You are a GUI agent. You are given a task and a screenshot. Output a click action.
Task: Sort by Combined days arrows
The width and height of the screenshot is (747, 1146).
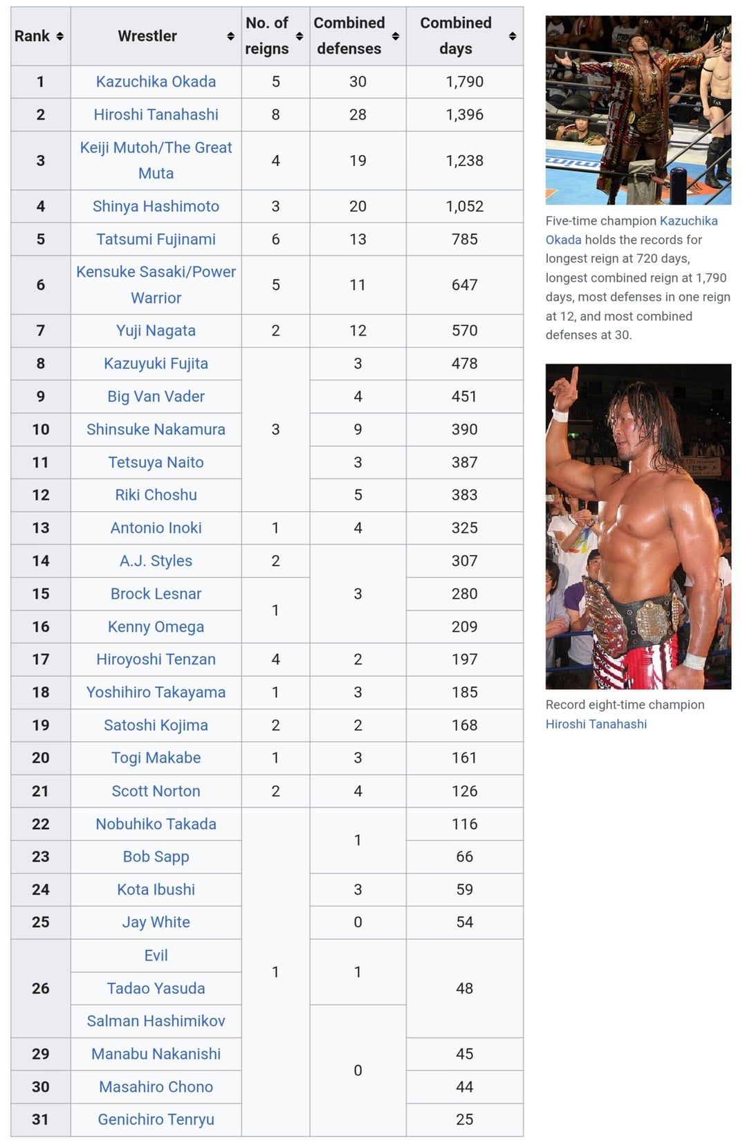(x=513, y=36)
